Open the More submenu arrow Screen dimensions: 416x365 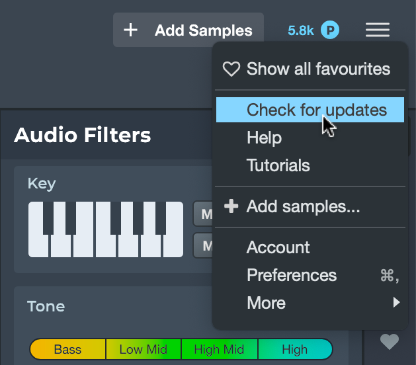(x=396, y=303)
